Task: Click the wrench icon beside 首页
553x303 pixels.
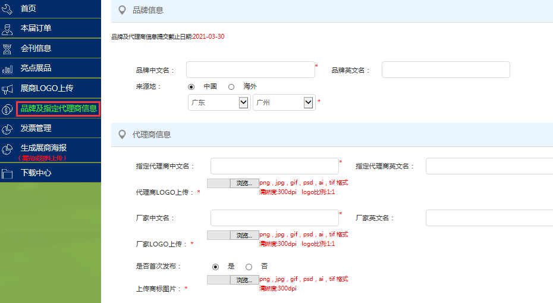Action: pos(8,8)
